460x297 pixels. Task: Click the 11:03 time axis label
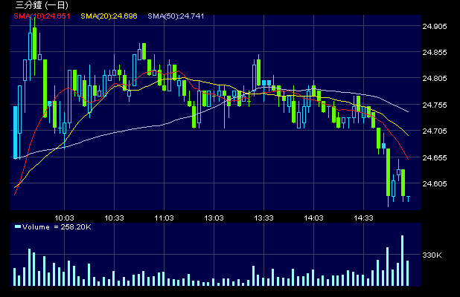164,218
